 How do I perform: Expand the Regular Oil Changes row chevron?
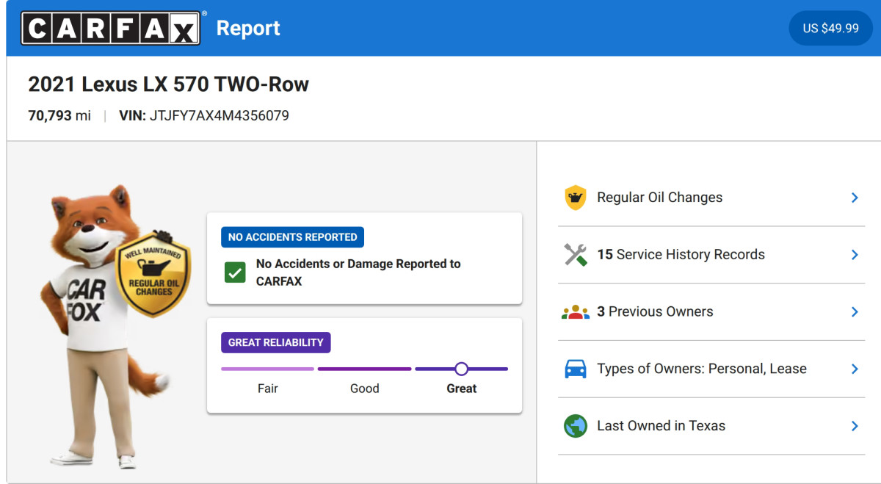855,198
